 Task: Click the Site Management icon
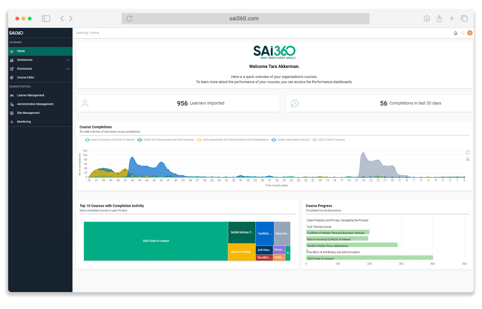tap(12, 113)
